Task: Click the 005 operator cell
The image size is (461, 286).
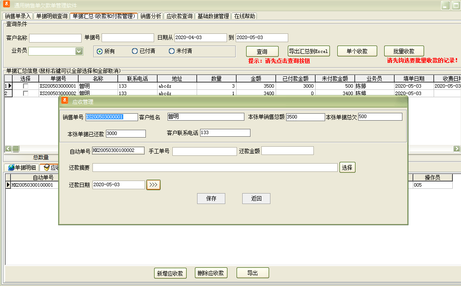Action: [x=432, y=185]
